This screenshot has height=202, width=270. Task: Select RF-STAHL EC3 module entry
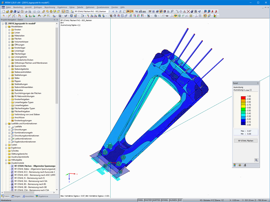pyautogui.click(x=34, y=172)
